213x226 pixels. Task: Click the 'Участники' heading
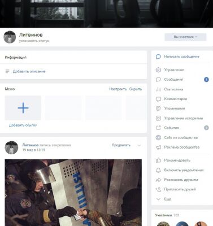pyautogui.click(x=163, y=215)
